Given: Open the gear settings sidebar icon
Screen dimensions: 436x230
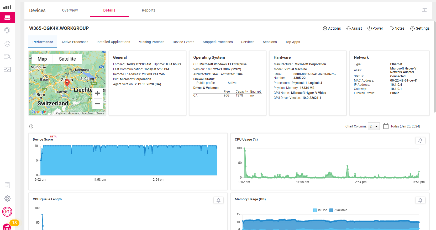Looking at the screenshot, I should point(7,199).
